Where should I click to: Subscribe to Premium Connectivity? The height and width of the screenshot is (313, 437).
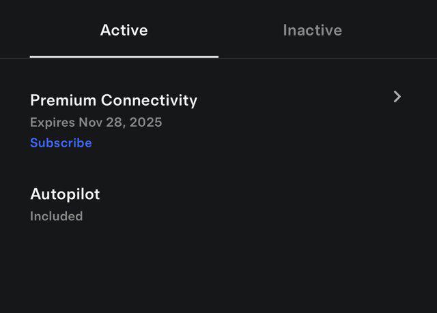click(x=61, y=143)
